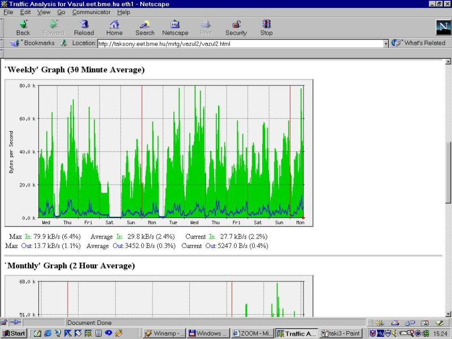The height and width of the screenshot is (339, 452).
Task: Switch to Winamp in the taskbar
Action: (163, 333)
